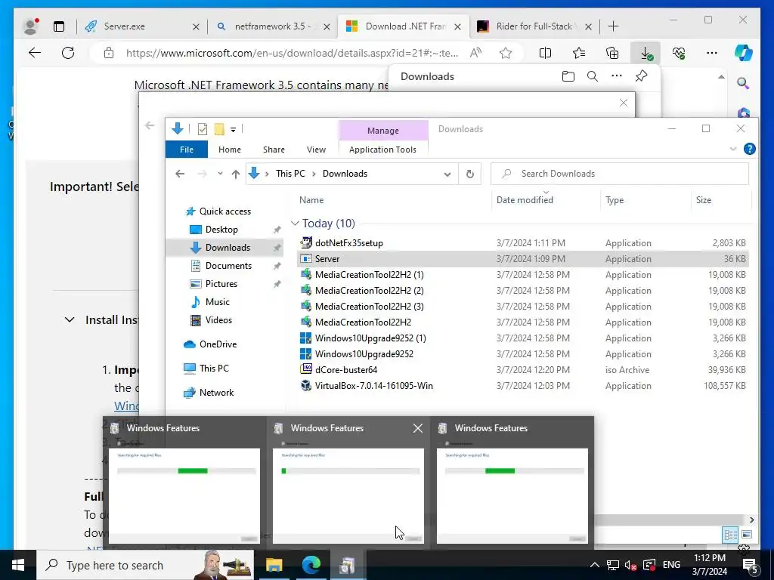Open downloads folder icon in Downloads flyout
The height and width of the screenshot is (580, 774).
[x=568, y=76]
